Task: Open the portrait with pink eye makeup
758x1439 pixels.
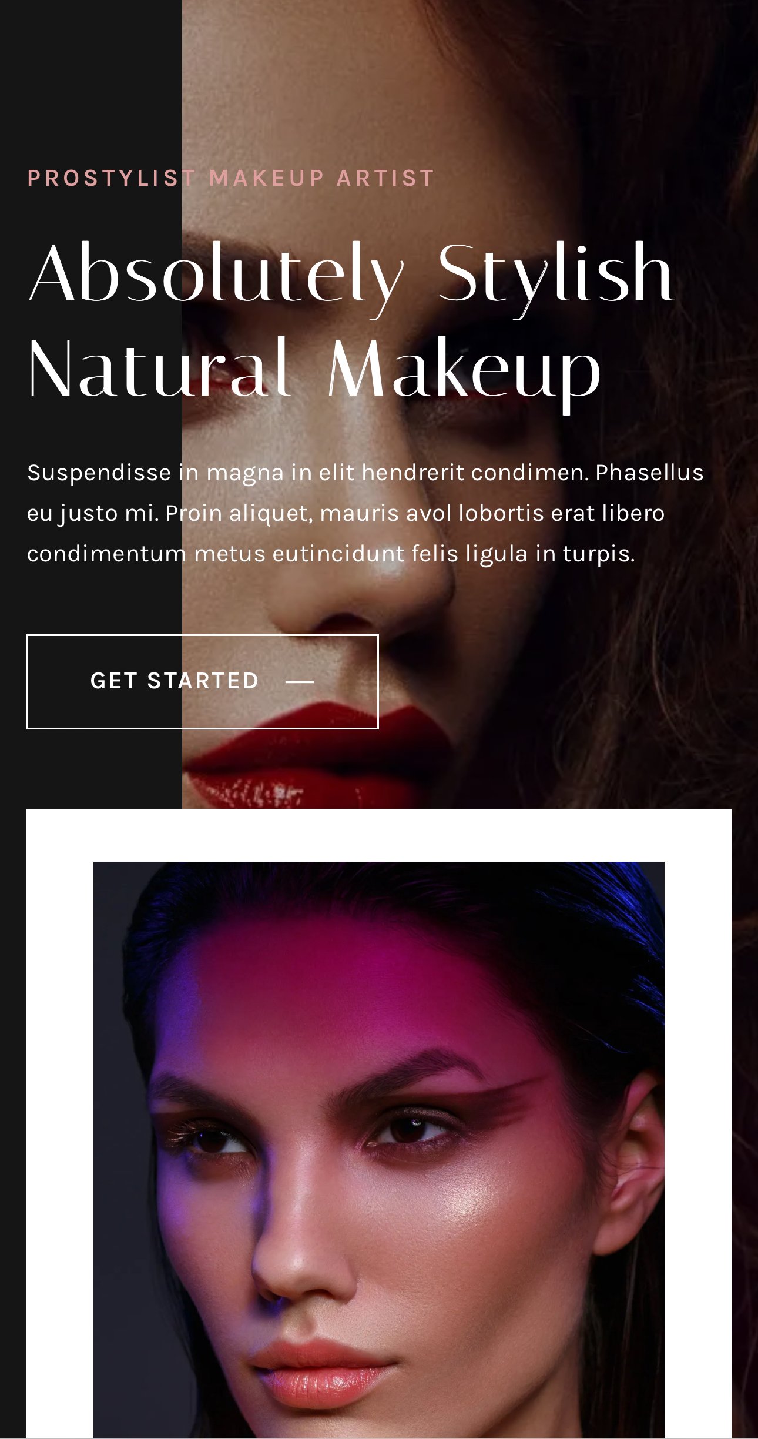Action: click(379, 1150)
